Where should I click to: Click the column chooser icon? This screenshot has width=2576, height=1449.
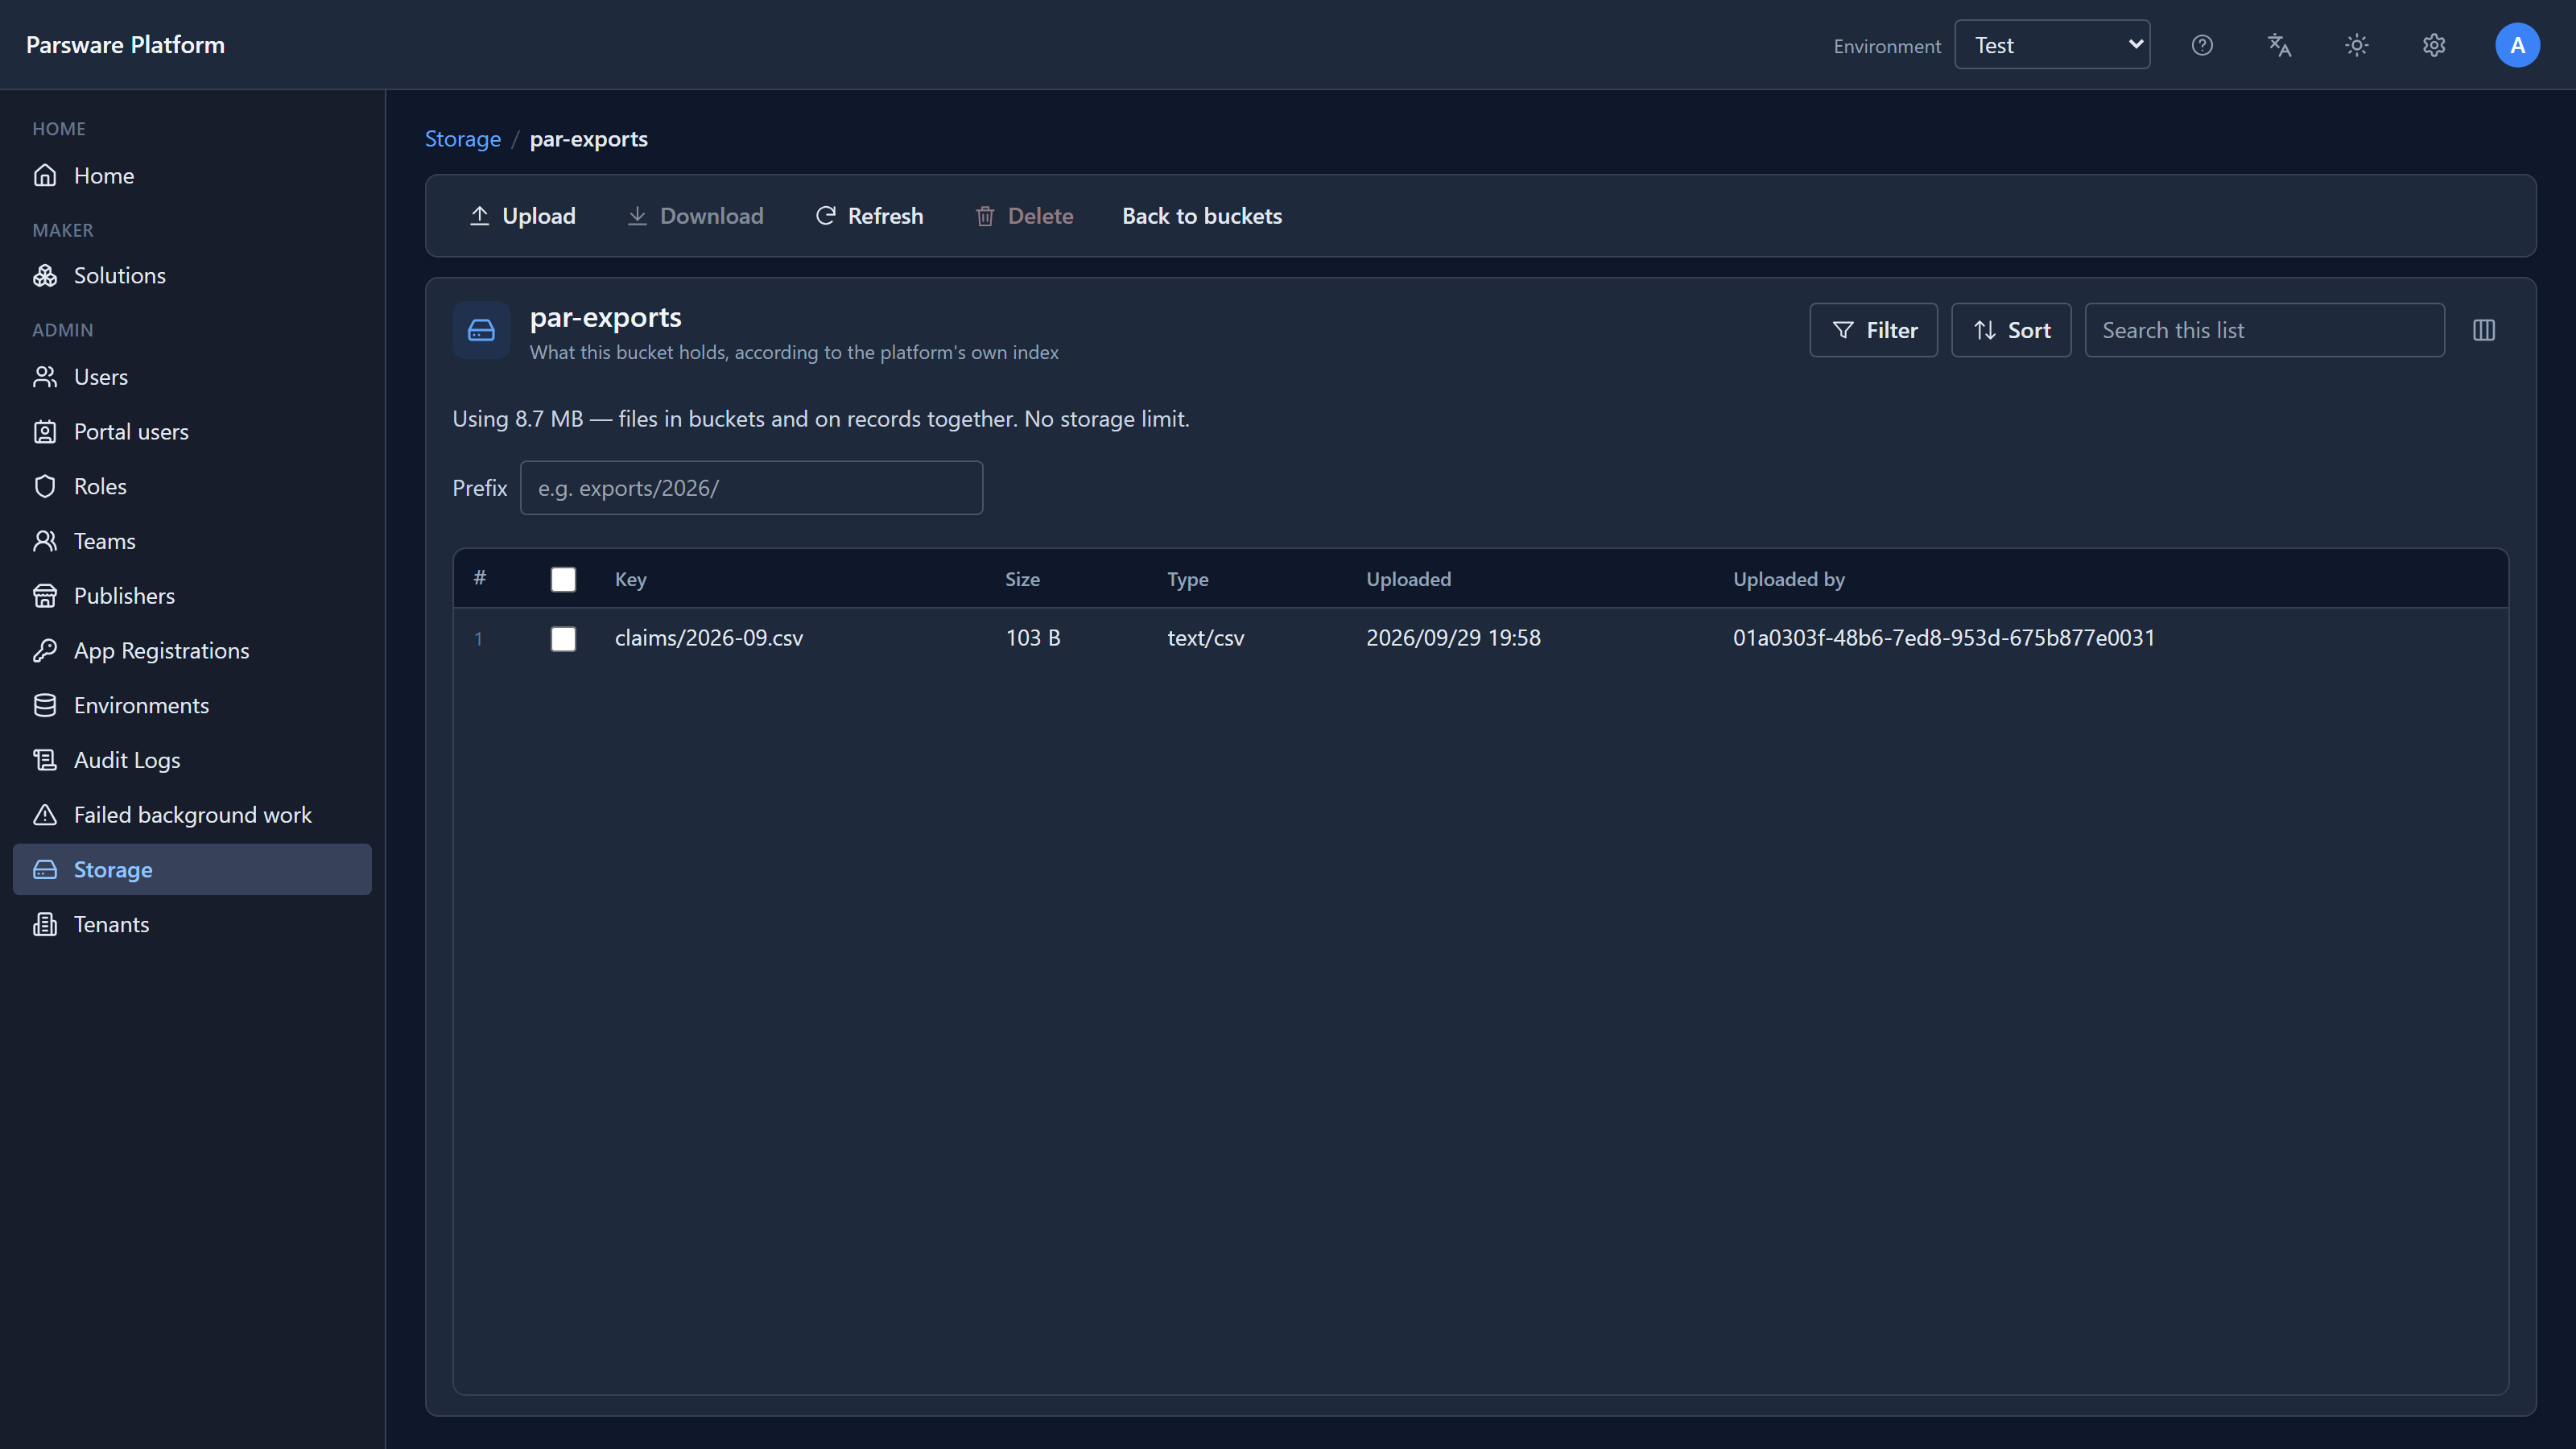point(2484,330)
